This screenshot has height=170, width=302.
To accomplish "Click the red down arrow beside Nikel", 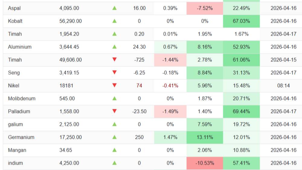I will (x=114, y=85).
